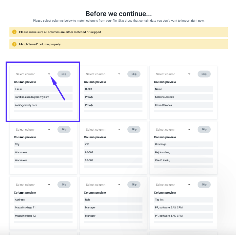The image size is (236, 235).
Task: Skip the Tag list column
Action: (x=204, y=184)
